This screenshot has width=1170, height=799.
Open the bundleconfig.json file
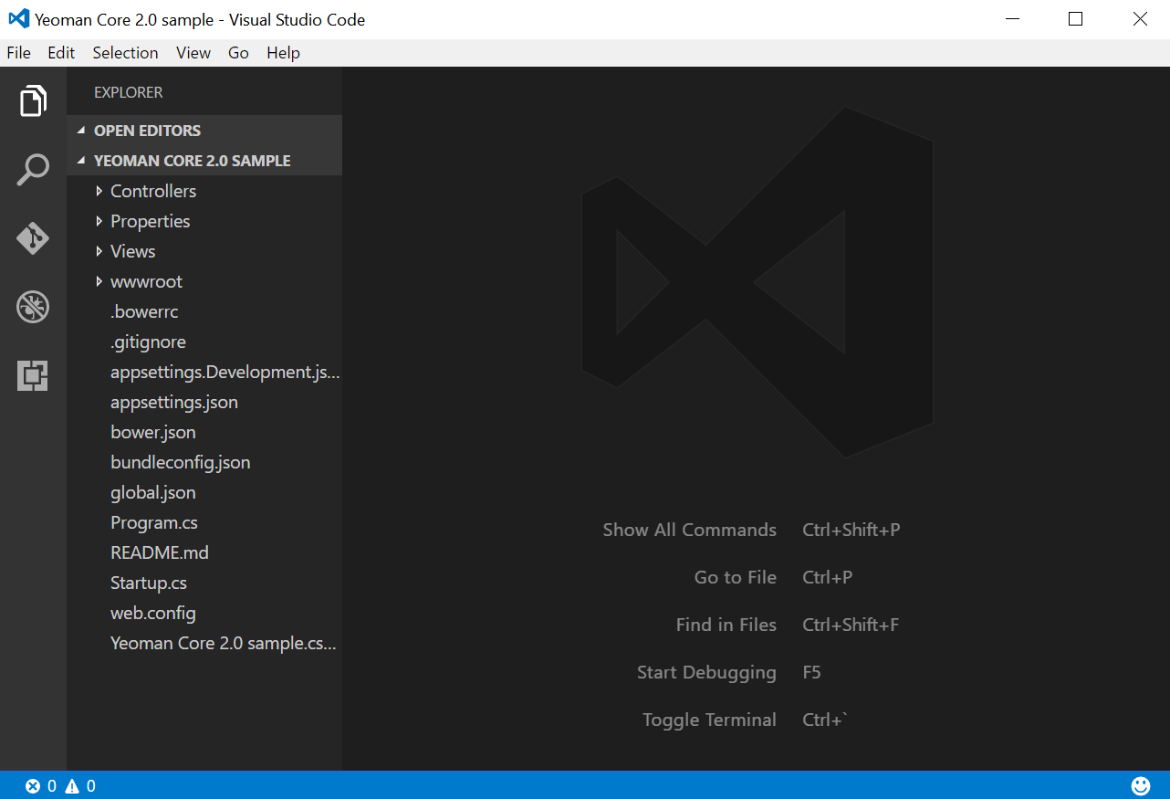(204, 462)
